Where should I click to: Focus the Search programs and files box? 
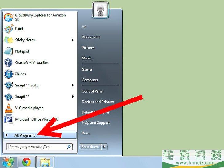[x=39, y=147]
